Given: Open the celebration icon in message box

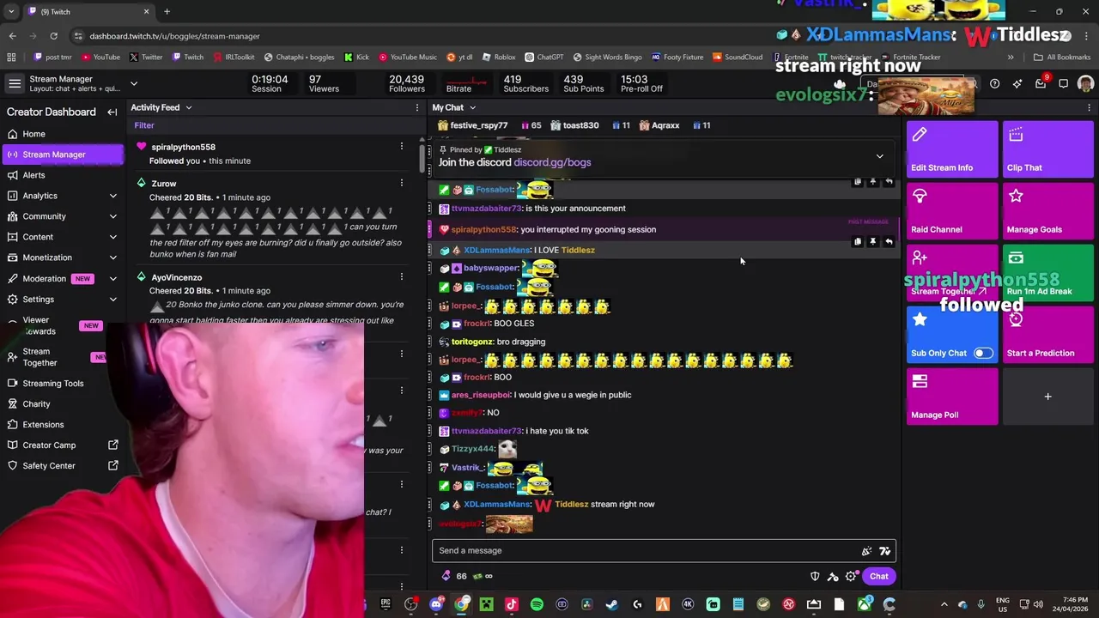Looking at the screenshot, I should tap(866, 551).
